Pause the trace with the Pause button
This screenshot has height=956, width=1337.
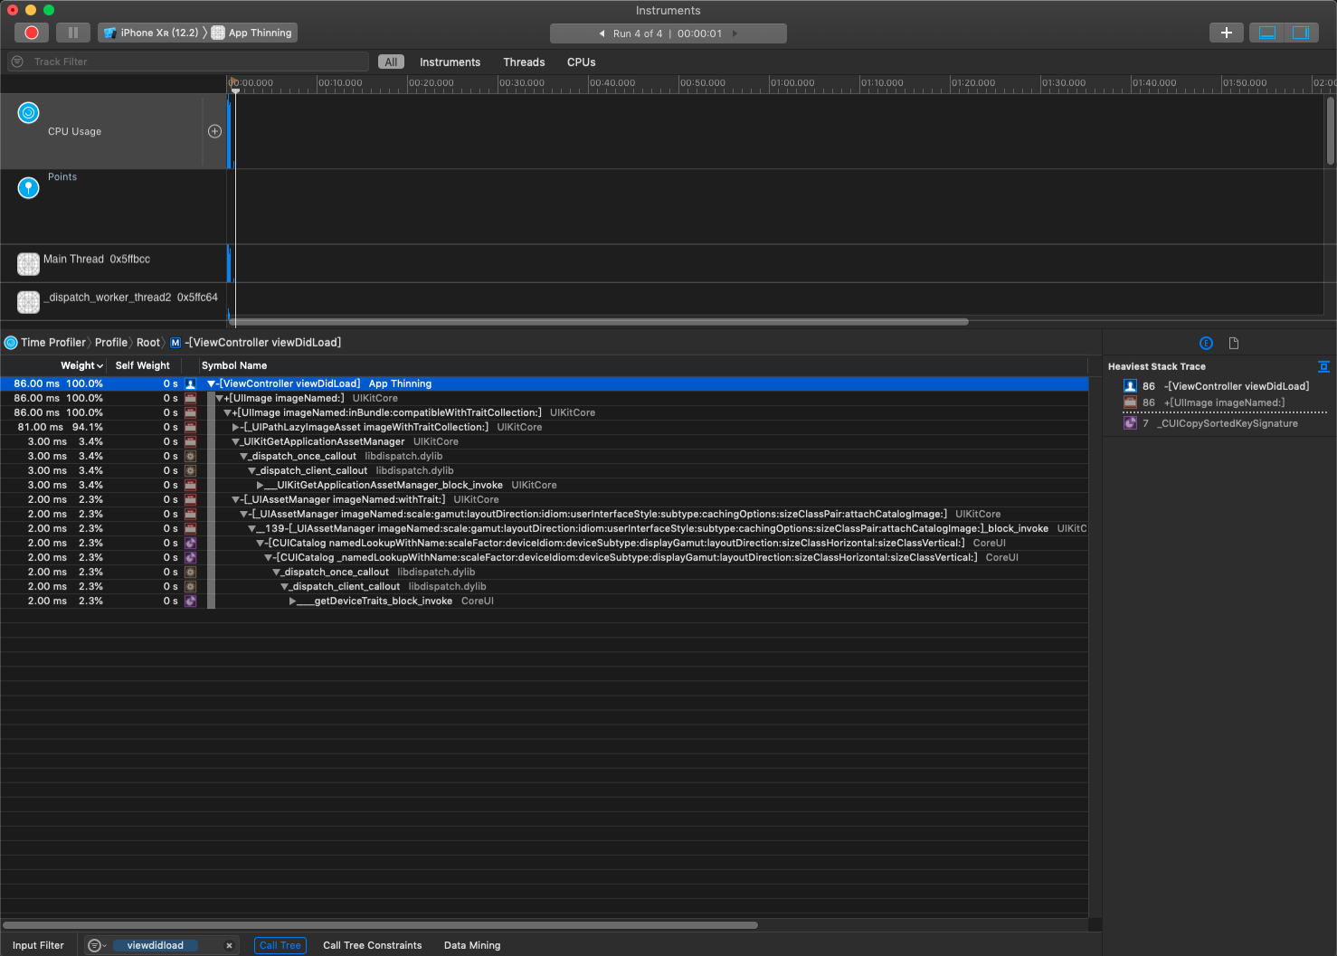[x=73, y=33]
